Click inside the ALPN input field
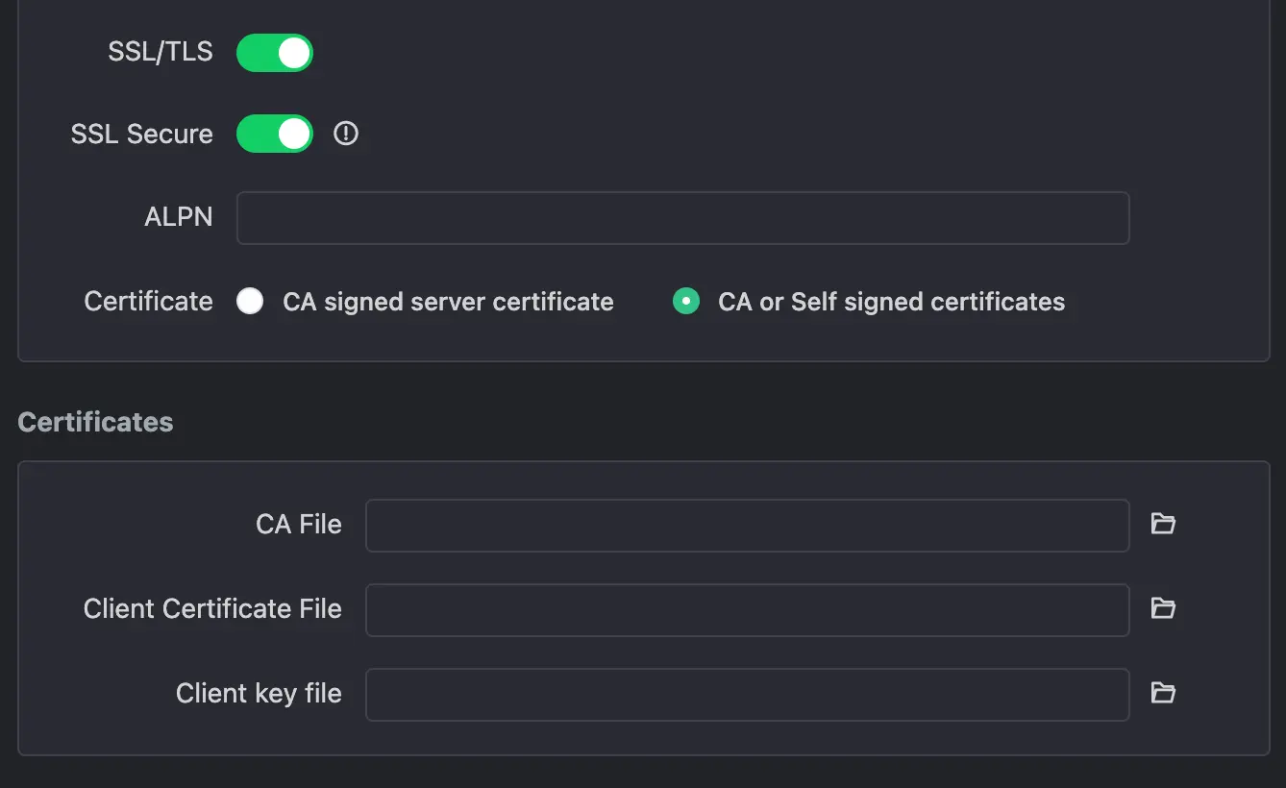 pyautogui.click(x=682, y=218)
